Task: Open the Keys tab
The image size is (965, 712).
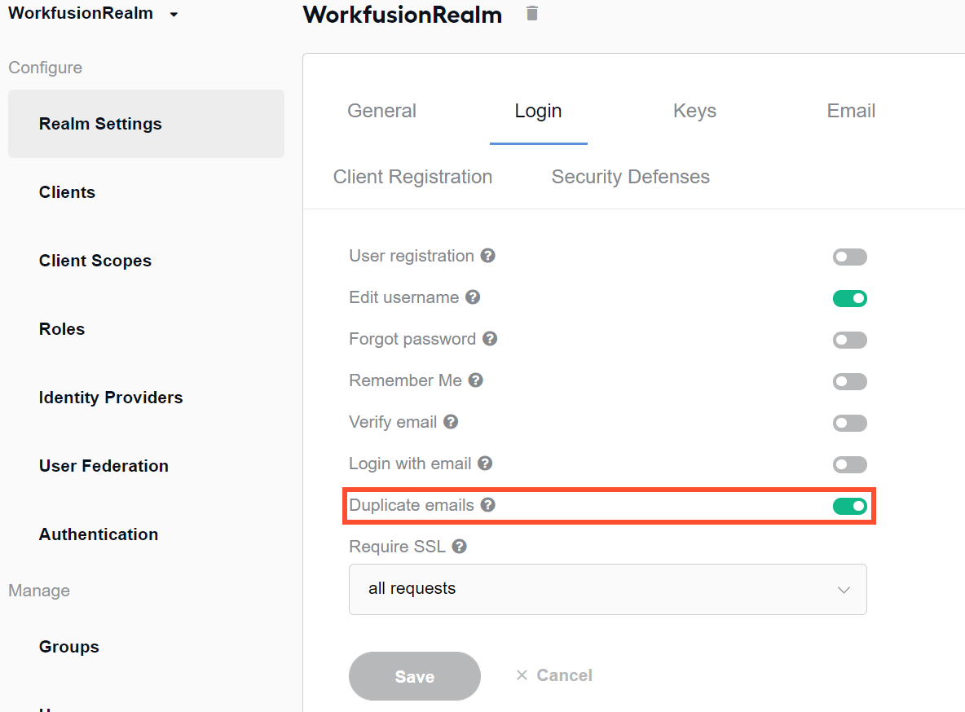Action: (x=695, y=111)
